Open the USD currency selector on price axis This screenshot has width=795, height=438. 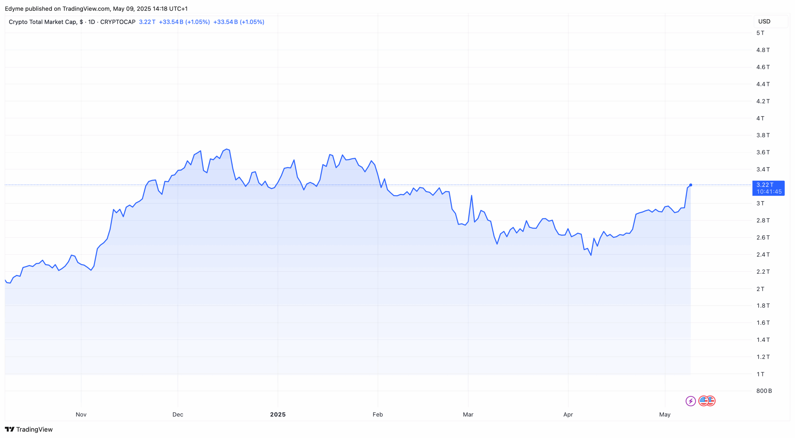(770, 21)
